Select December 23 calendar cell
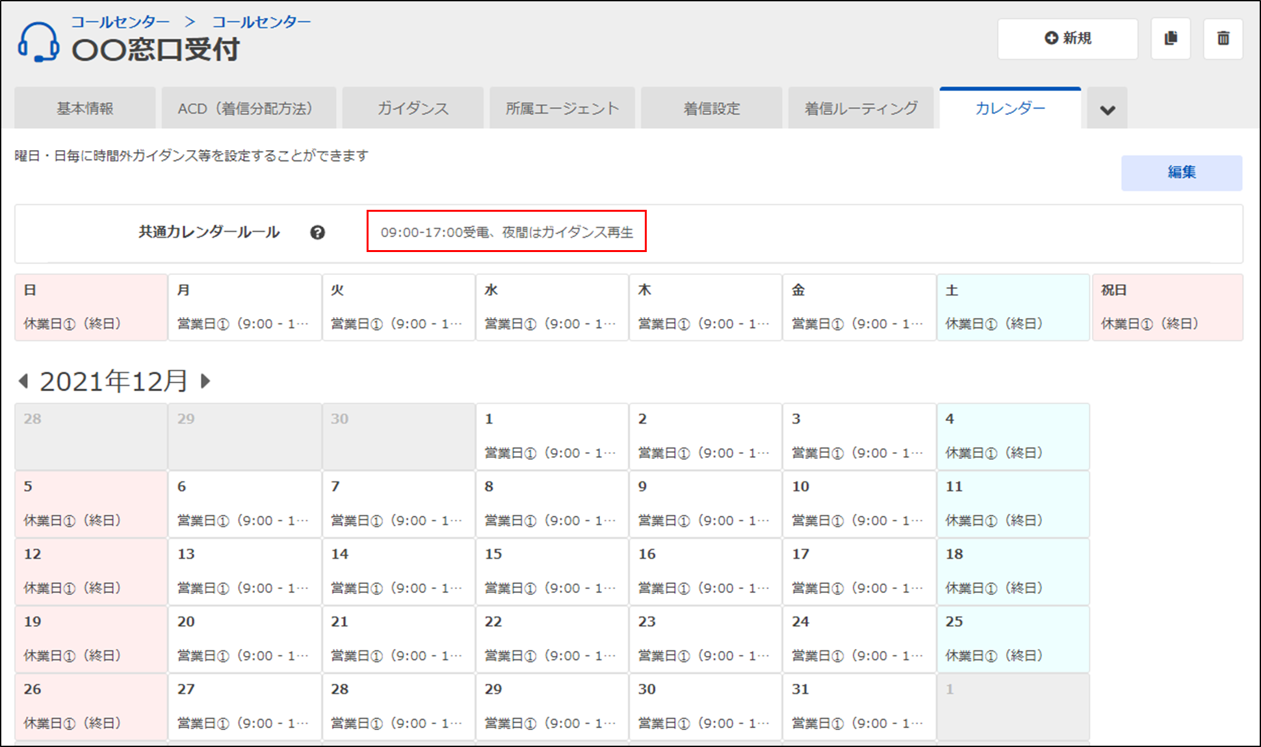 (706, 639)
